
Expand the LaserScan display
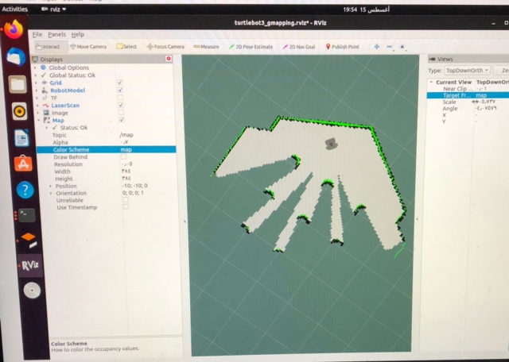[x=37, y=106]
